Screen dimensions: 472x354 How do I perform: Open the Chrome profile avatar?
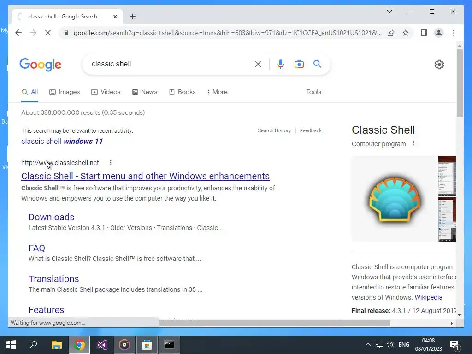(439, 33)
